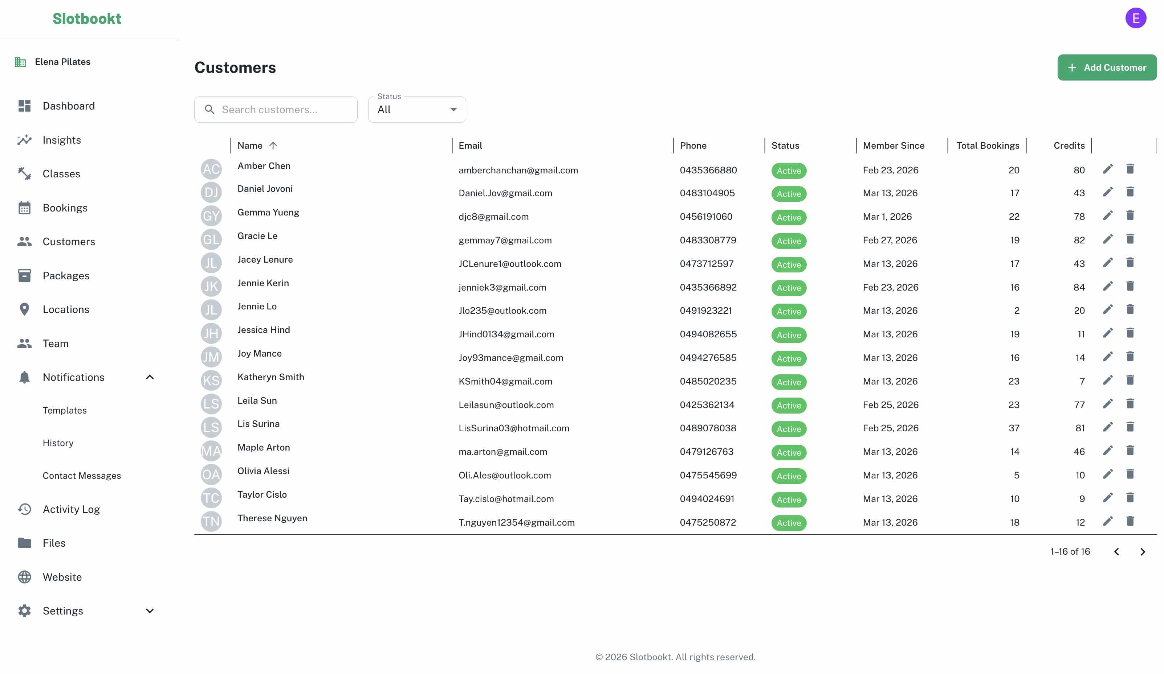Viewport: 1164px width, 674px height.
Task: Collapse the Notifications section
Action: (149, 377)
